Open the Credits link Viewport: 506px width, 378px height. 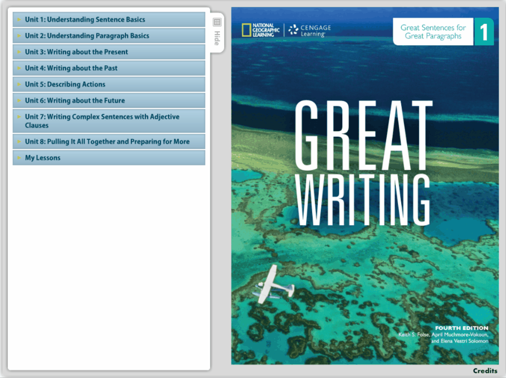[485, 371]
